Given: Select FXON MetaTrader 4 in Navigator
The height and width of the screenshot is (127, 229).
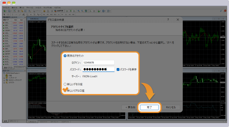Looking at the screenshot, I should [12, 73].
